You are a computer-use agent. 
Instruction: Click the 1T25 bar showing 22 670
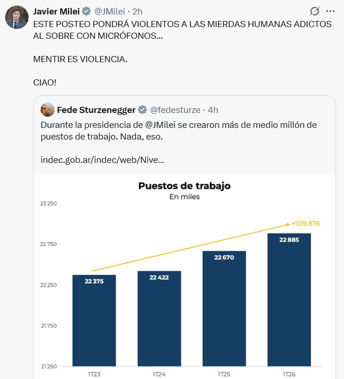224,309
